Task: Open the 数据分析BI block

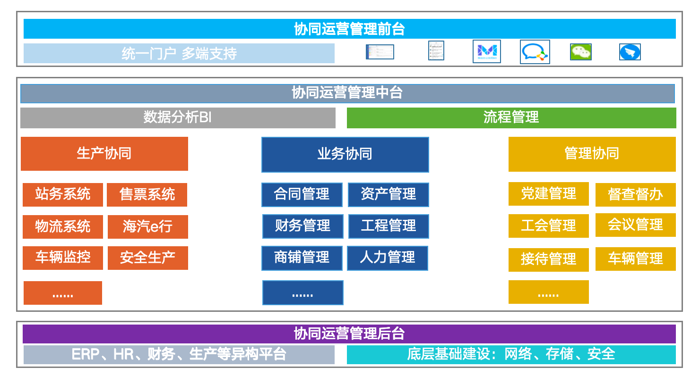Action: [178, 117]
